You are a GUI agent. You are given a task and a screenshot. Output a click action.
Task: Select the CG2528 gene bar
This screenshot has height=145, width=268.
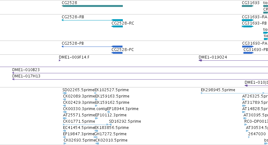92,6
